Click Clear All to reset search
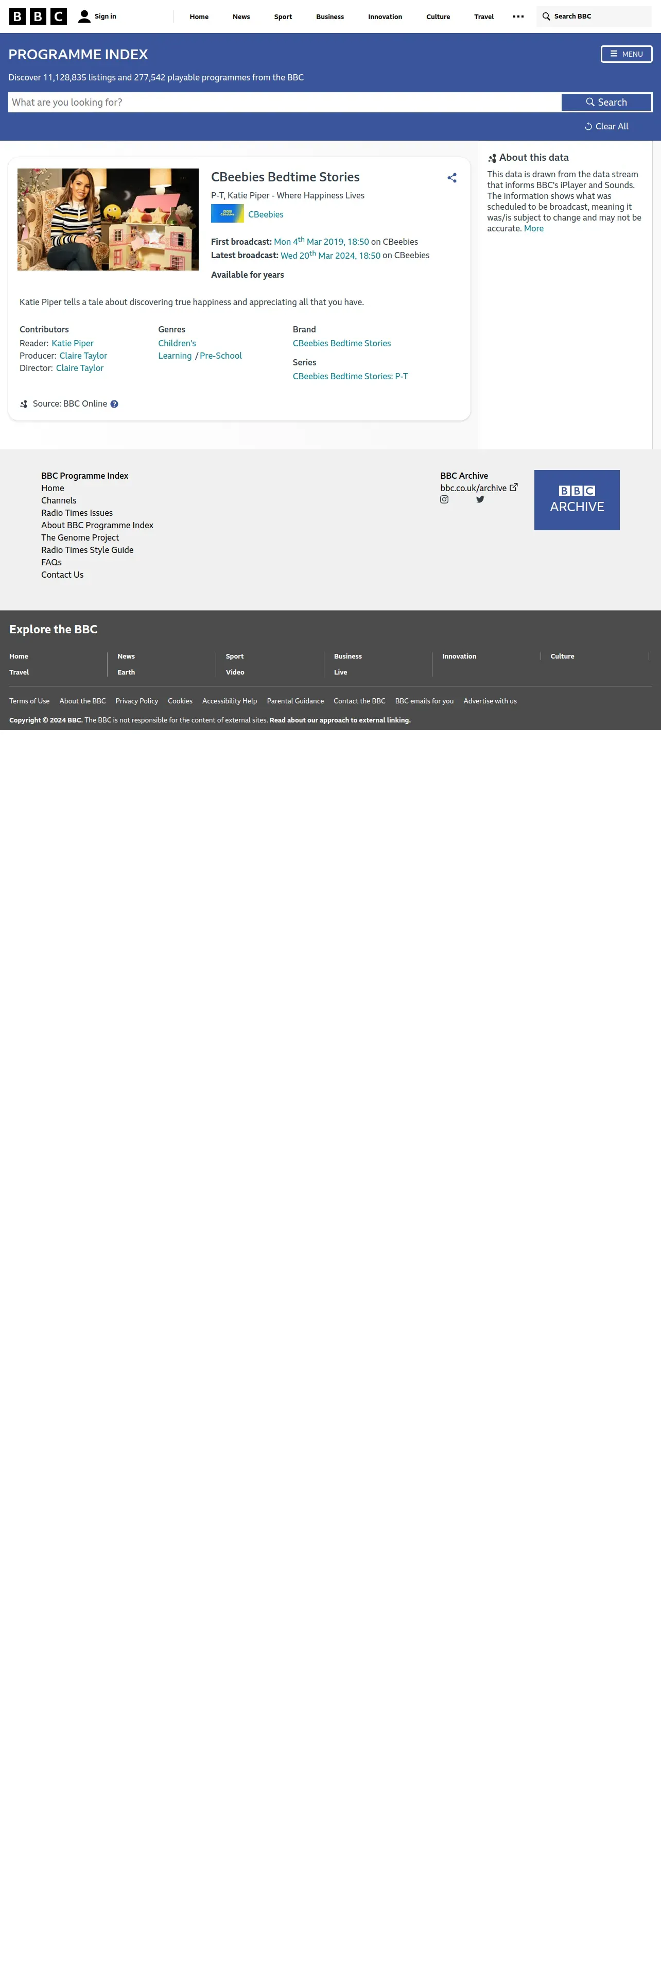Viewport: 661px width, 1985px height. 606,126
